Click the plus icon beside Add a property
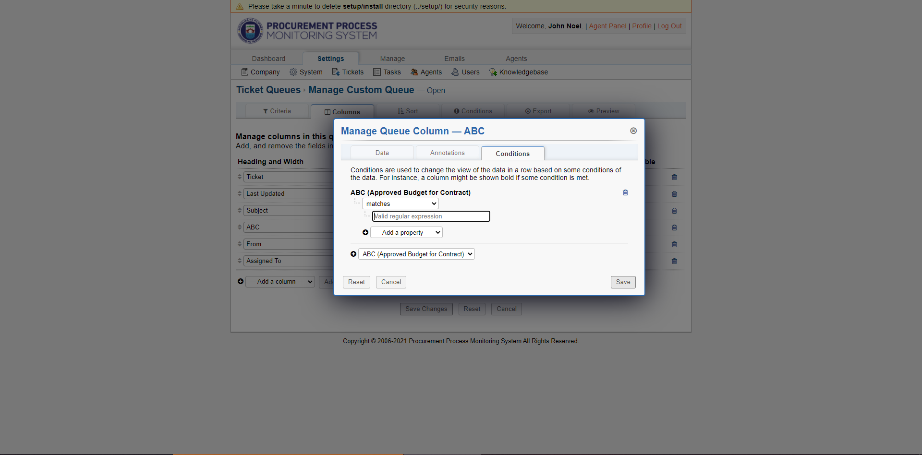Viewport: 922px width, 455px height. pyautogui.click(x=365, y=232)
